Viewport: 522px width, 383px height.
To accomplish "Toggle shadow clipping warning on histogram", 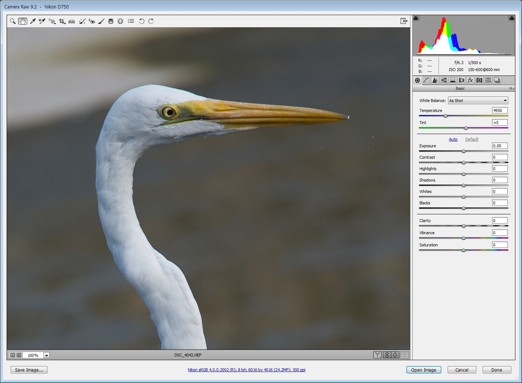I will tap(416, 18).
